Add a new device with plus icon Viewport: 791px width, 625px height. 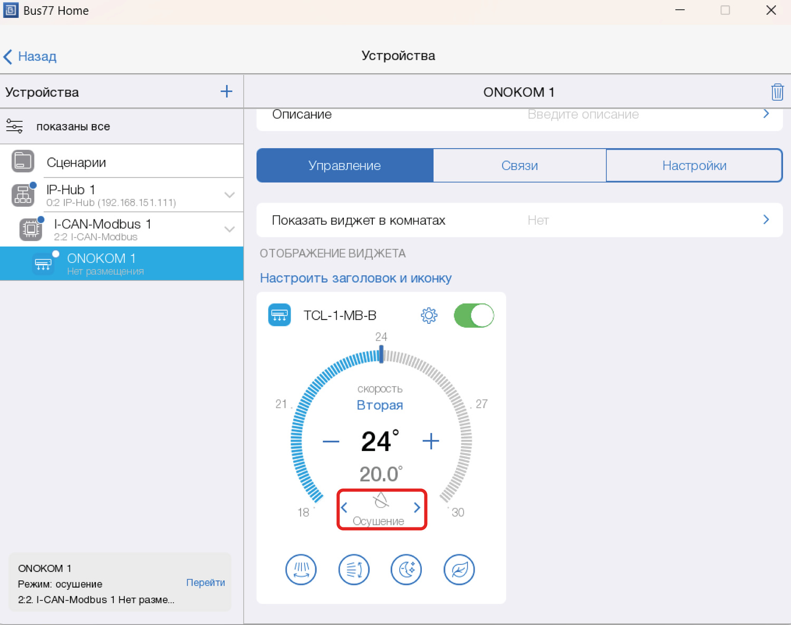click(x=226, y=91)
